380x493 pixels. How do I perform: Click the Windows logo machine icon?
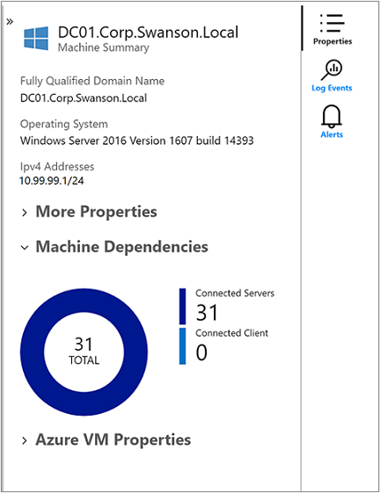(x=36, y=38)
